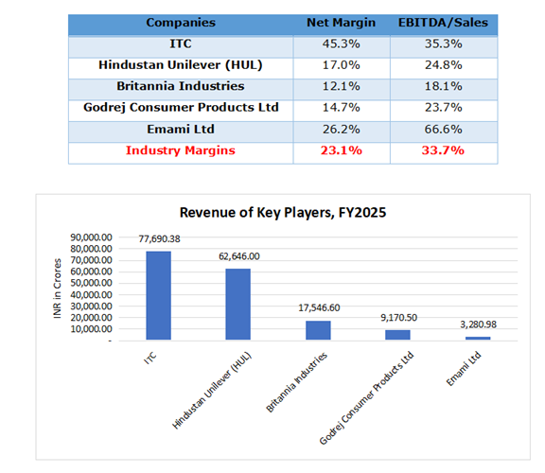
Task: Select HUL EBITDA/Sales value 24.8%
Action: [x=444, y=65]
